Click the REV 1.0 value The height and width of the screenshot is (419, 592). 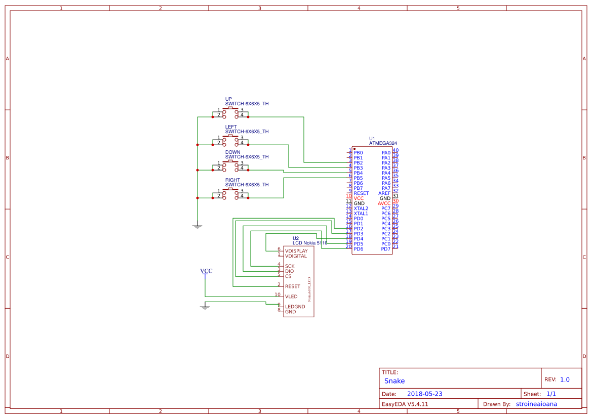click(565, 380)
